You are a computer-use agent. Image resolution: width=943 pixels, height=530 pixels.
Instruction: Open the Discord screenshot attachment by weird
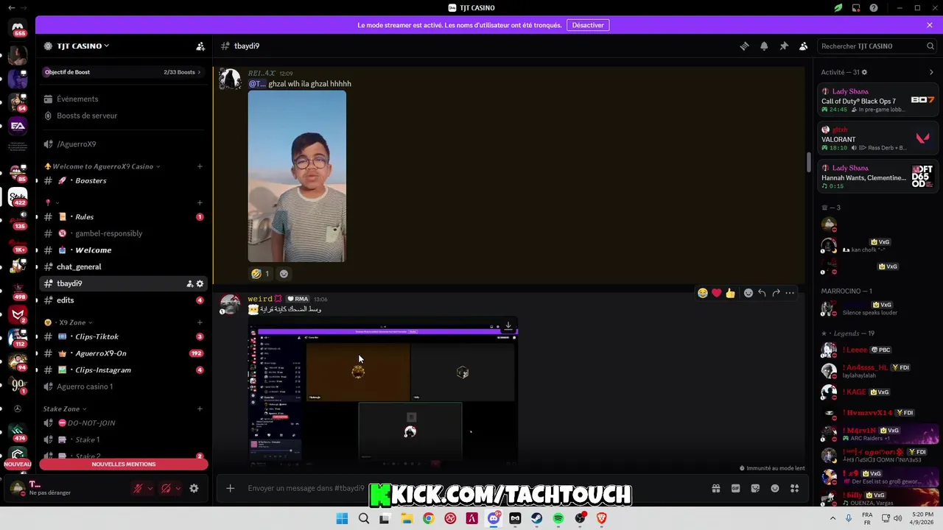[383, 393]
